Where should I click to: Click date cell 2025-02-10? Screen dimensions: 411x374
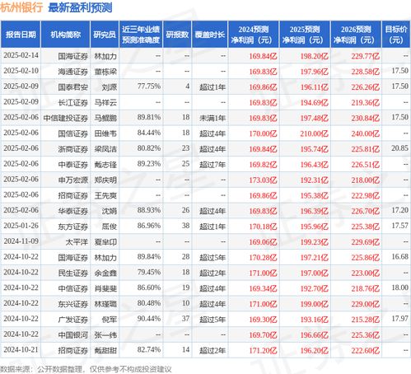(21, 71)
